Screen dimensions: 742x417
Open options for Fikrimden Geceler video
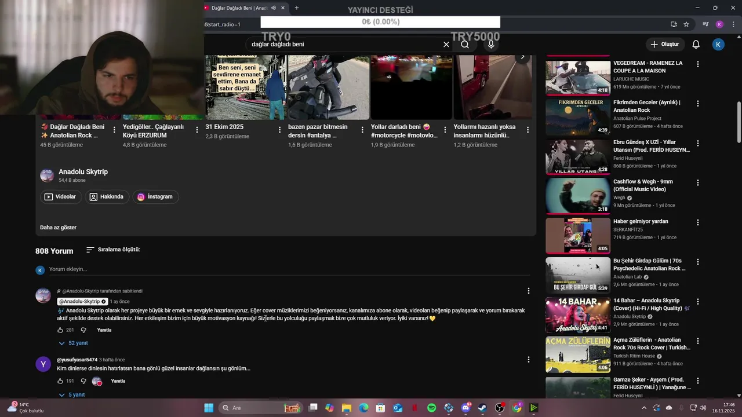pos(698,104)
